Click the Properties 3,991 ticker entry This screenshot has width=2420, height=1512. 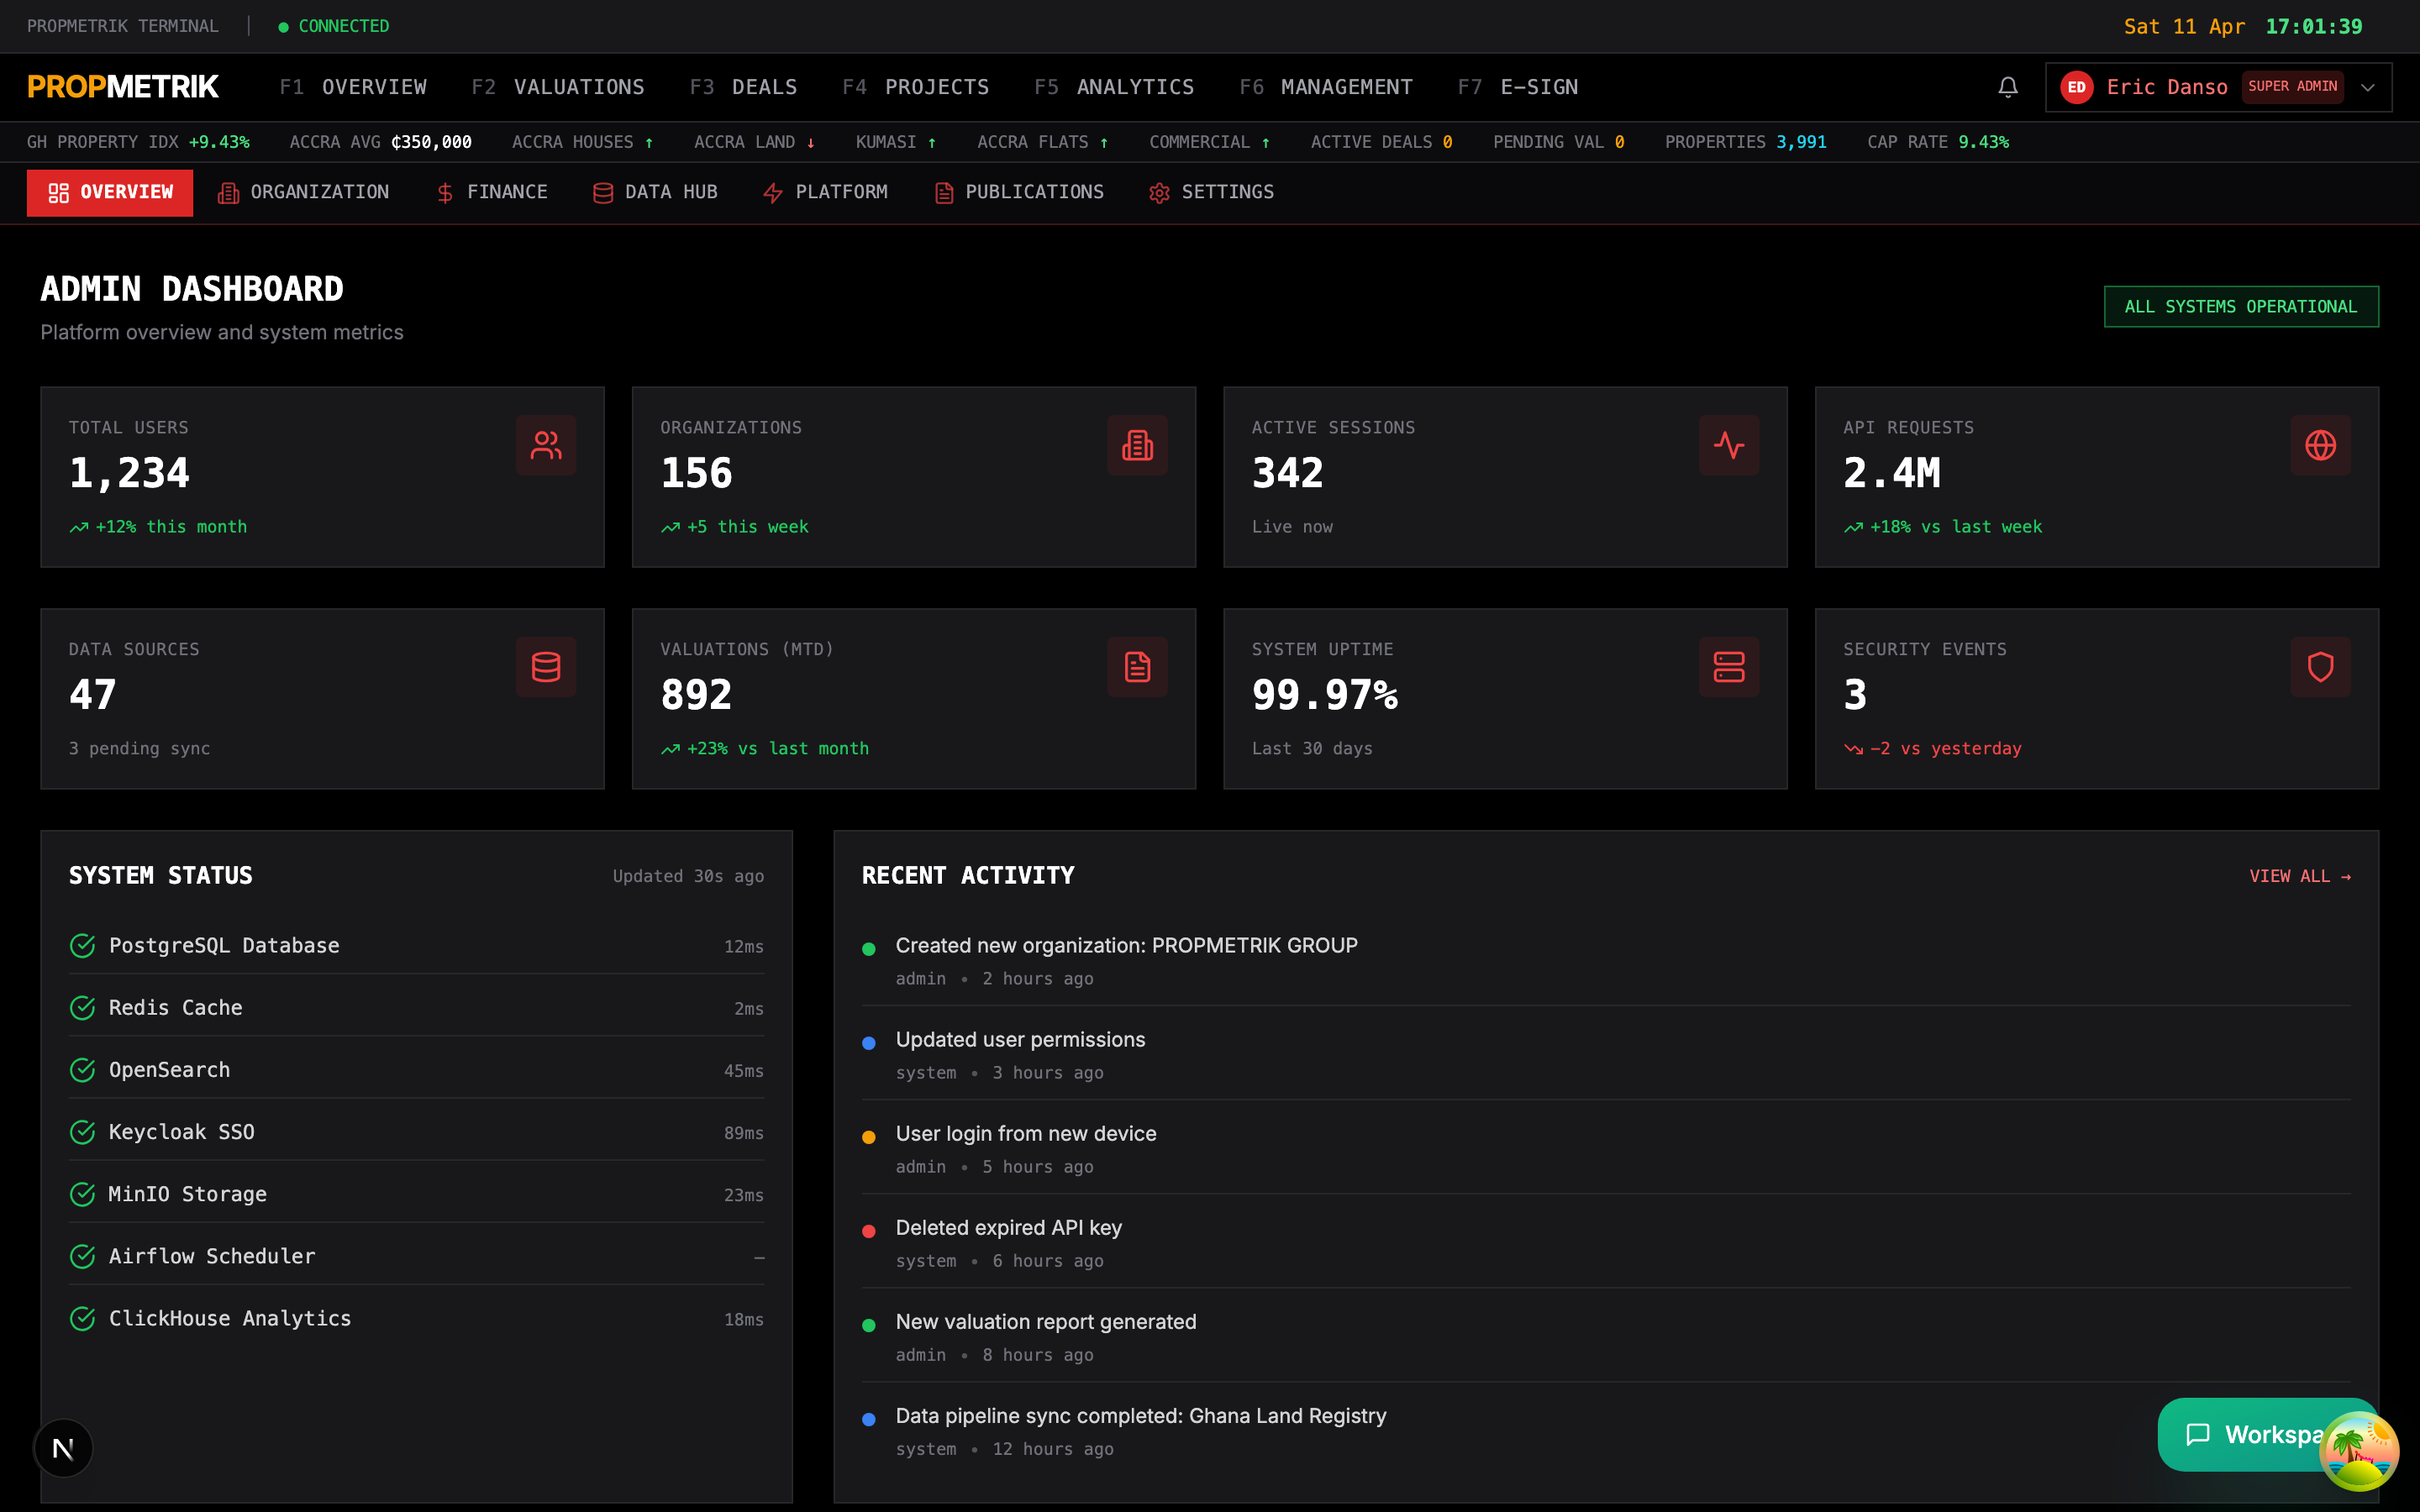tap(1745, 142)
